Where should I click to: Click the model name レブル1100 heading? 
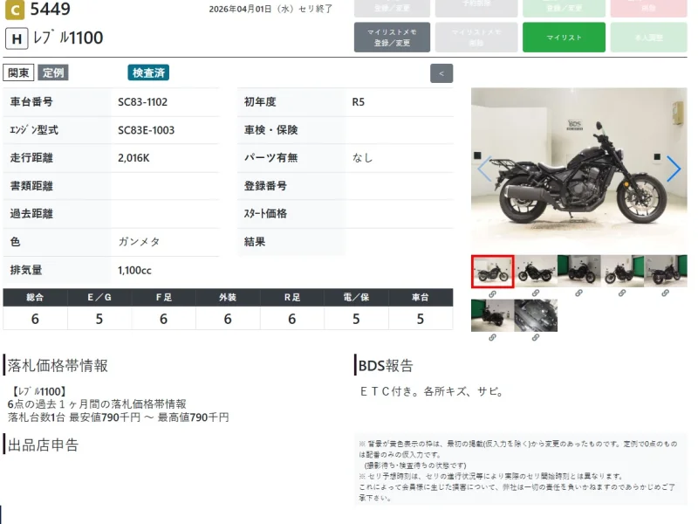point(68,38)
